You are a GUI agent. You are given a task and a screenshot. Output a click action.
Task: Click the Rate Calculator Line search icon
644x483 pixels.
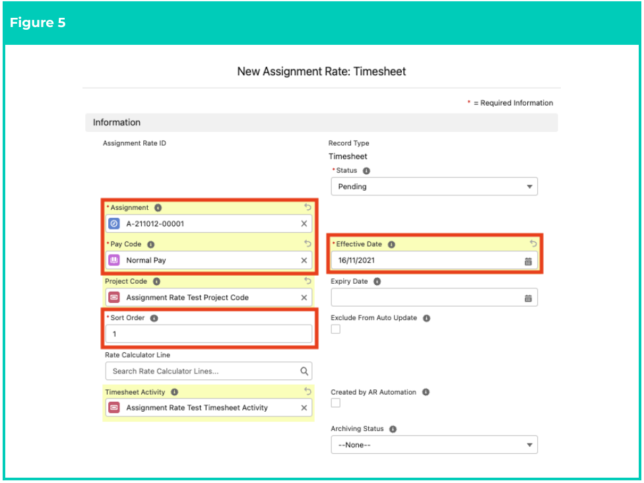304,371
